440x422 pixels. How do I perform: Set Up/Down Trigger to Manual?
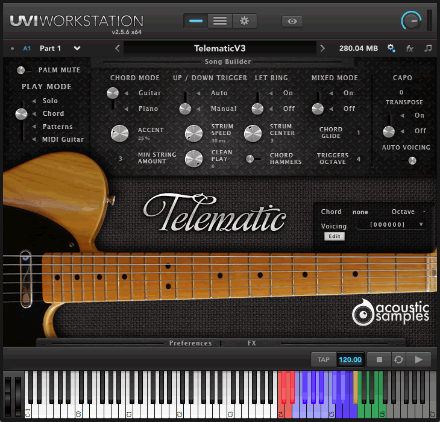point(224,109)
